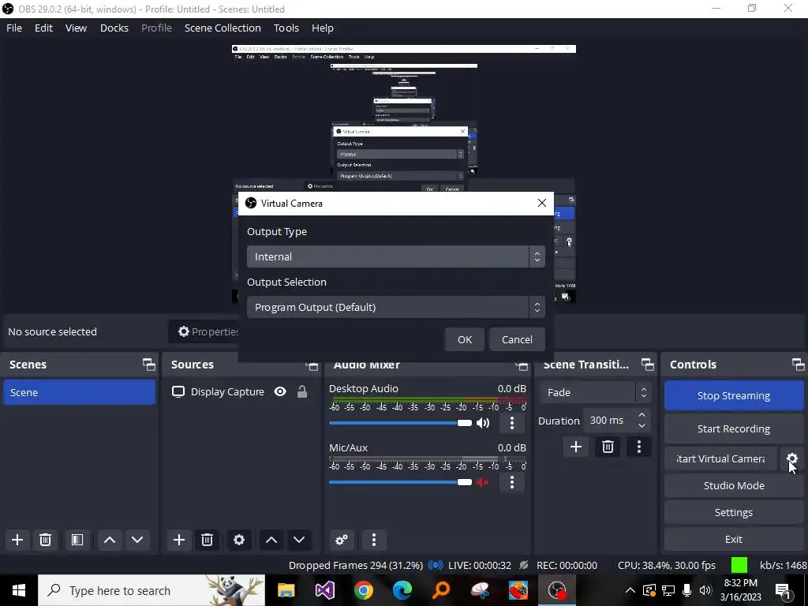Select the Scene item in Scenes list

tap(80, 392)
